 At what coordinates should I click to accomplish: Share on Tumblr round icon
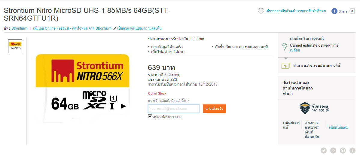coord(352,151)
